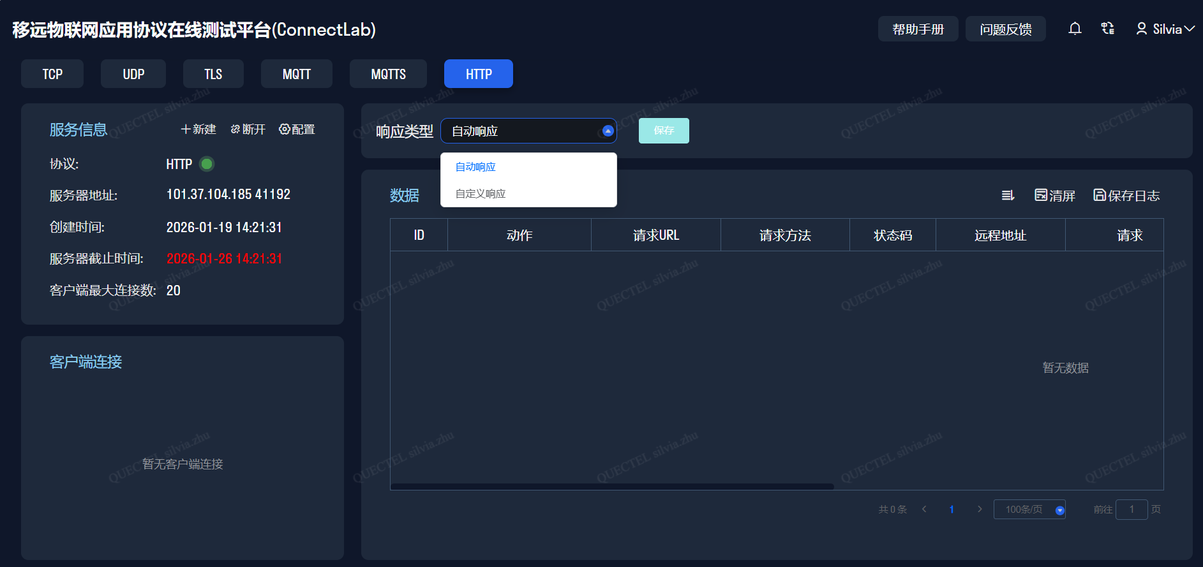Click the horizontal scrollbar of data table

click(x=611, y=487)
